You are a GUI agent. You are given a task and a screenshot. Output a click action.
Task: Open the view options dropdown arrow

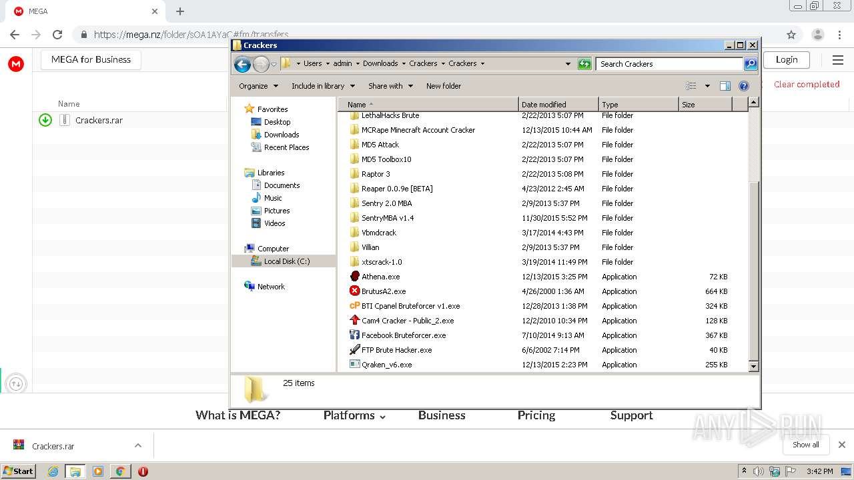click(707, 86)
